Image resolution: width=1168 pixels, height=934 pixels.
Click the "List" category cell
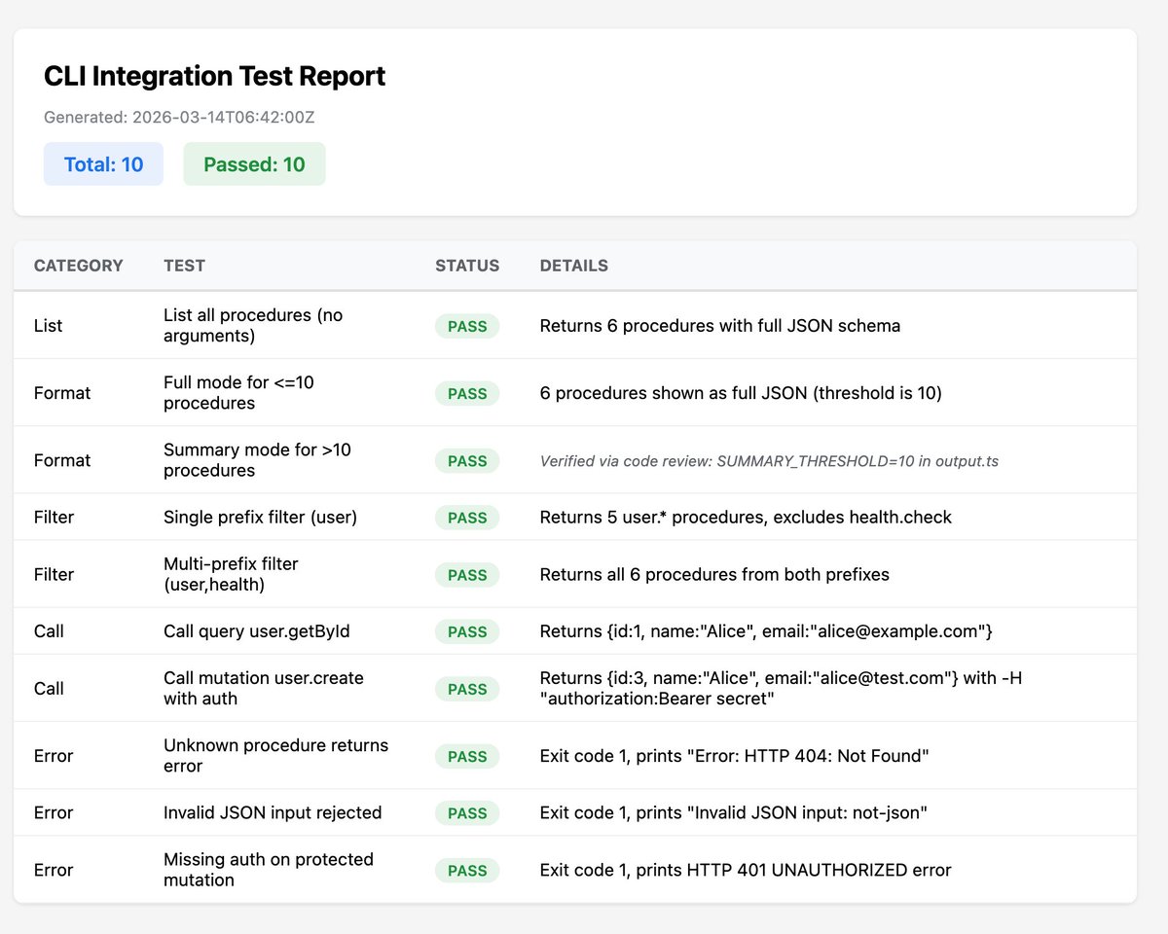click(x=48, y=326)
